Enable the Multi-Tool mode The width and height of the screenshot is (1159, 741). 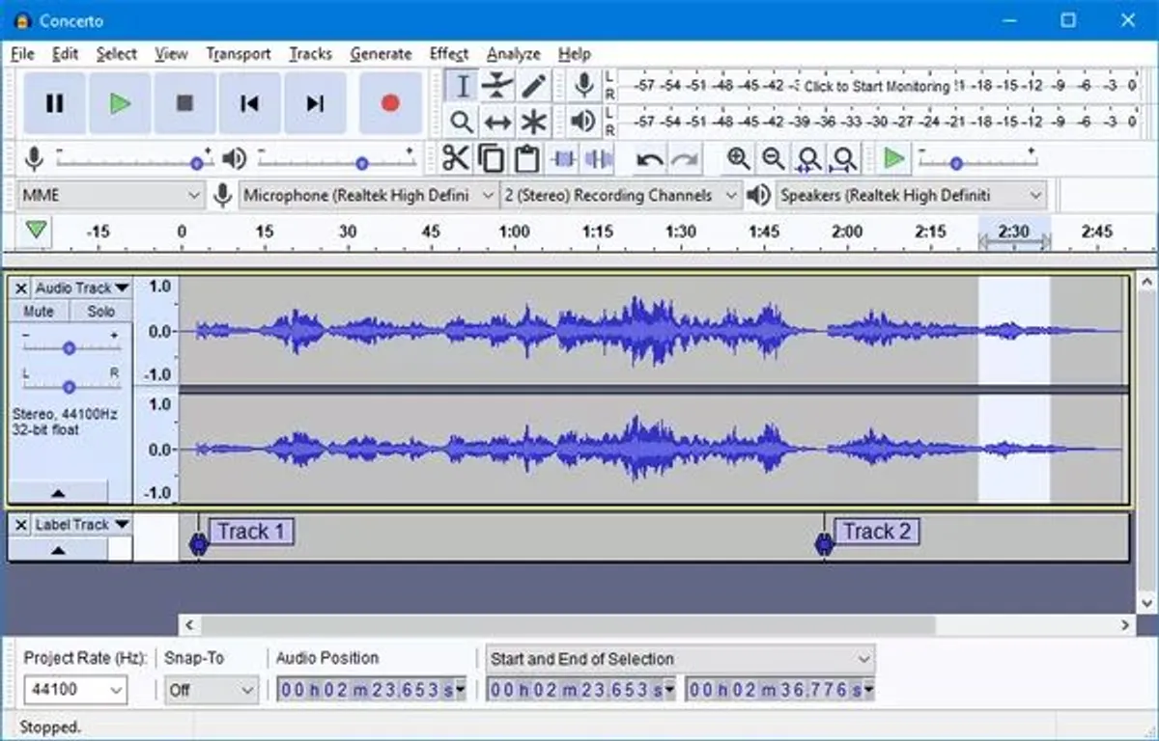[534, 122]
